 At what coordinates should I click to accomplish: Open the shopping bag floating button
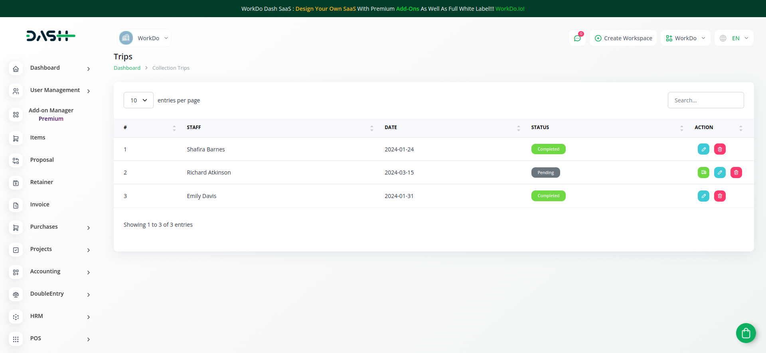pyautogui.click(x=746, y=333)
